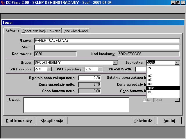Viewport: 186px width, 139px height.
Task: Click the Uwagi text area
Action: (x=76, y=105)
